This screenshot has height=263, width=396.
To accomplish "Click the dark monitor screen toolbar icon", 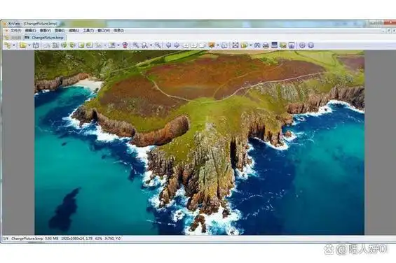I will (x=274, y=45).
